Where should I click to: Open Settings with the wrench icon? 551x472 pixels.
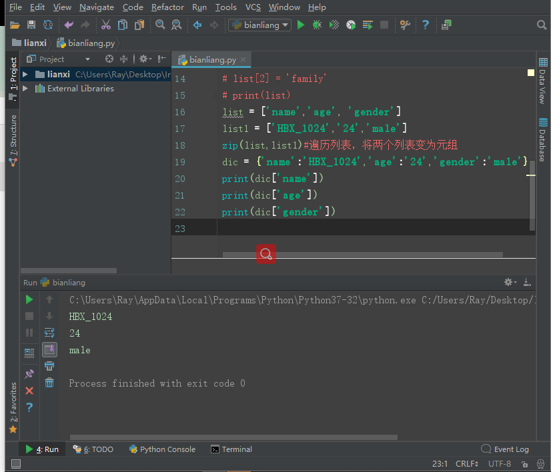405,25
